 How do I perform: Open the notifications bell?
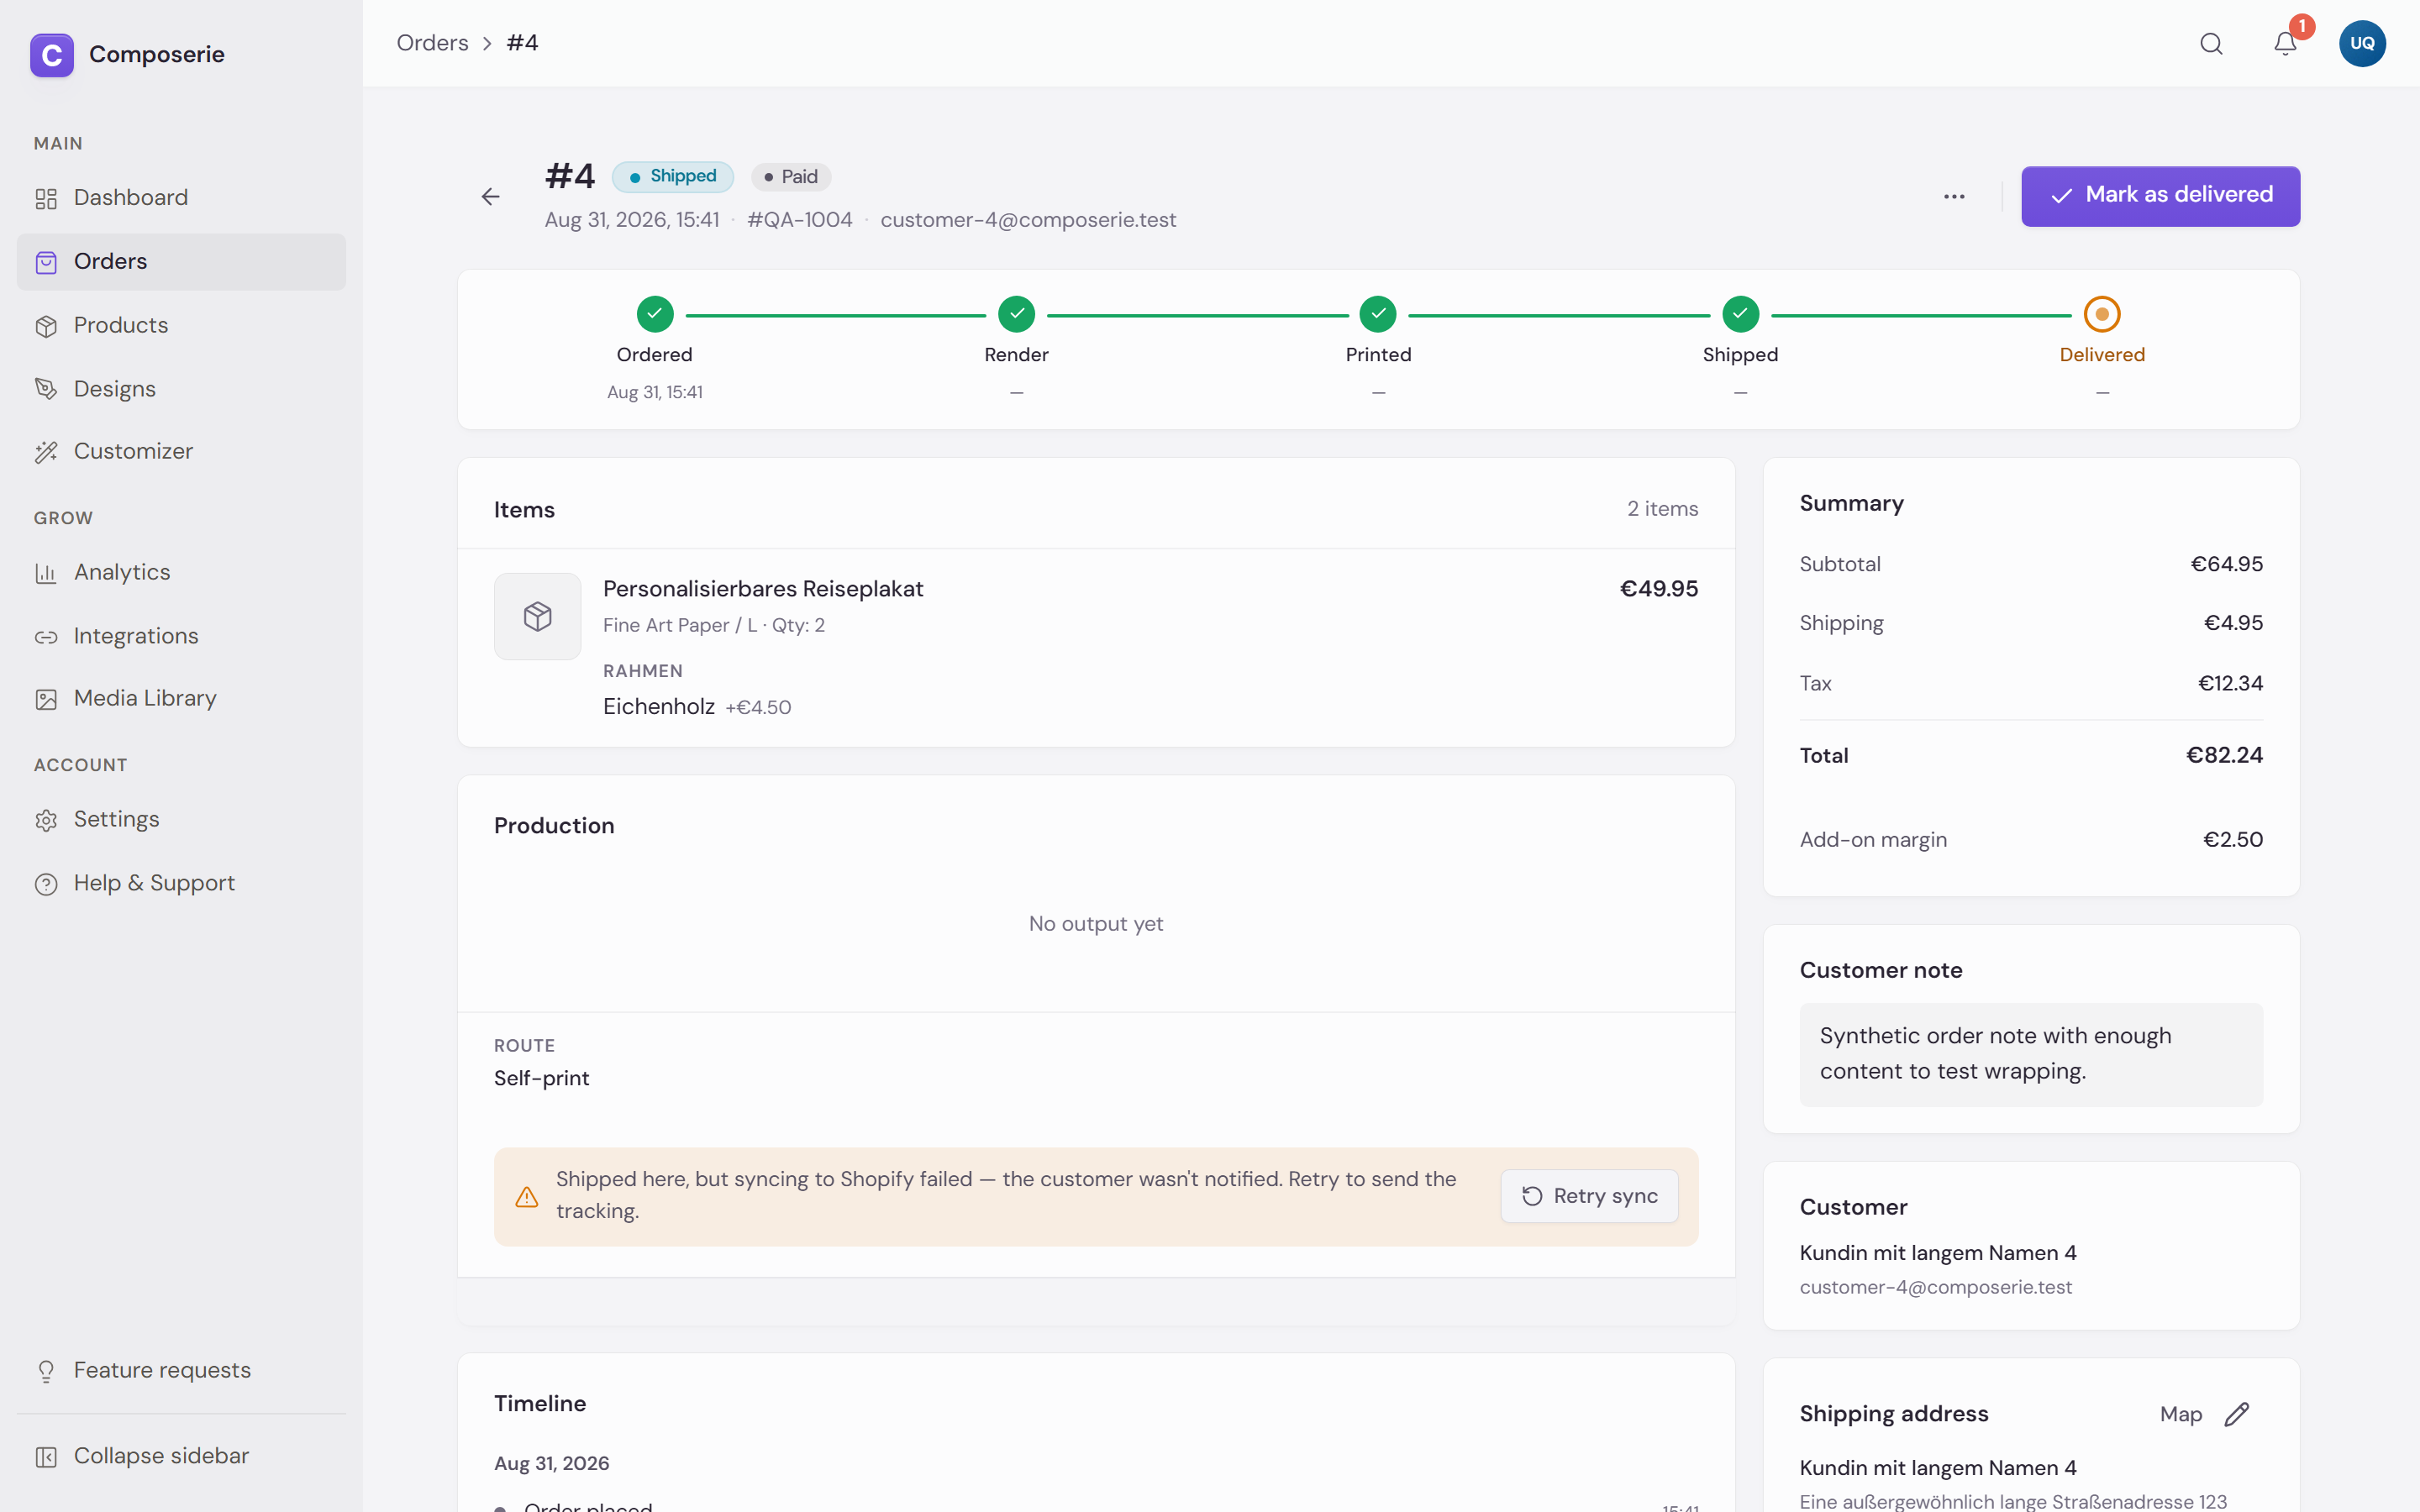point(2285,43)
